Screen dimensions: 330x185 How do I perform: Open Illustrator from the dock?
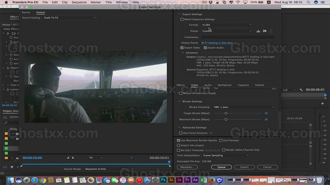tap(171, 180)
